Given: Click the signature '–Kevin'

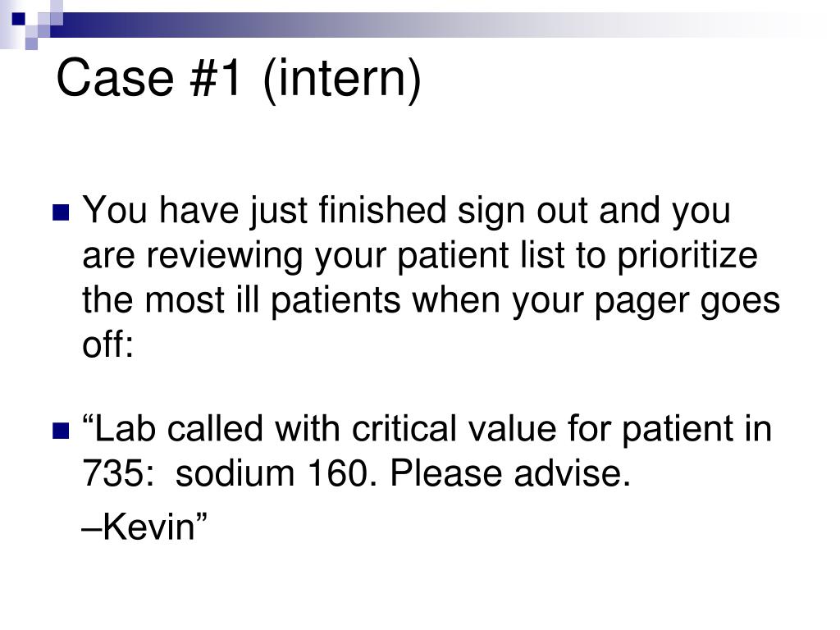Looking at the screenshot, I should pyautogui.click(x=144, y=527).
